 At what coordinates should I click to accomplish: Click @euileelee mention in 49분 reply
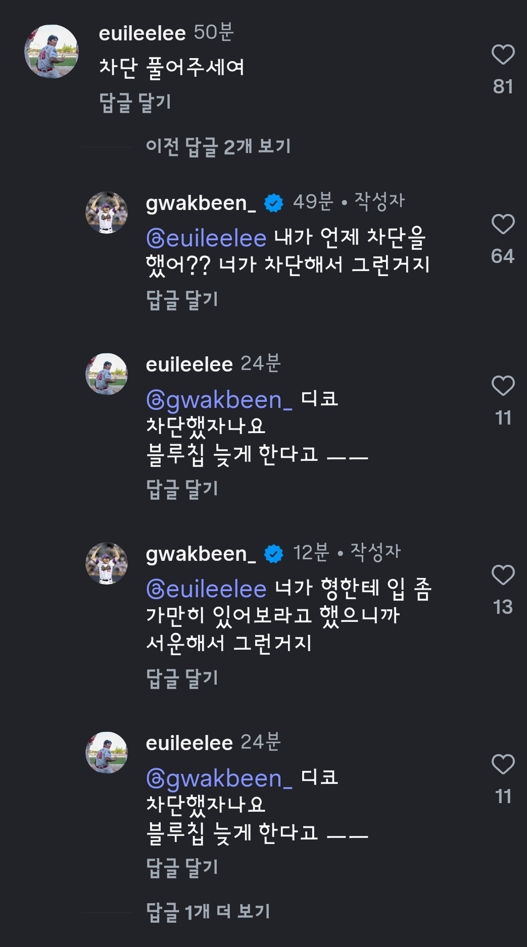(x=206, y=238)
